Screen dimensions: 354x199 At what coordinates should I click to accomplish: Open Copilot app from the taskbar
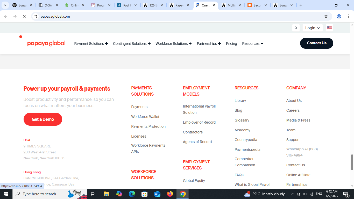click(x=119, y=194)
